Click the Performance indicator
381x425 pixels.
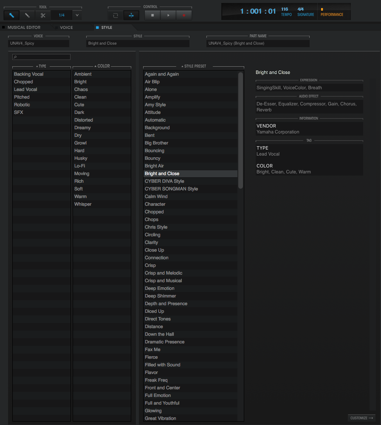[x=332, y=12]
